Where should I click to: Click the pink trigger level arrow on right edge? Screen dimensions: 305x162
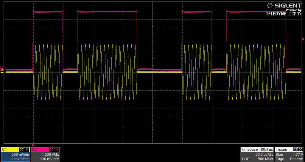pos(303,39)
